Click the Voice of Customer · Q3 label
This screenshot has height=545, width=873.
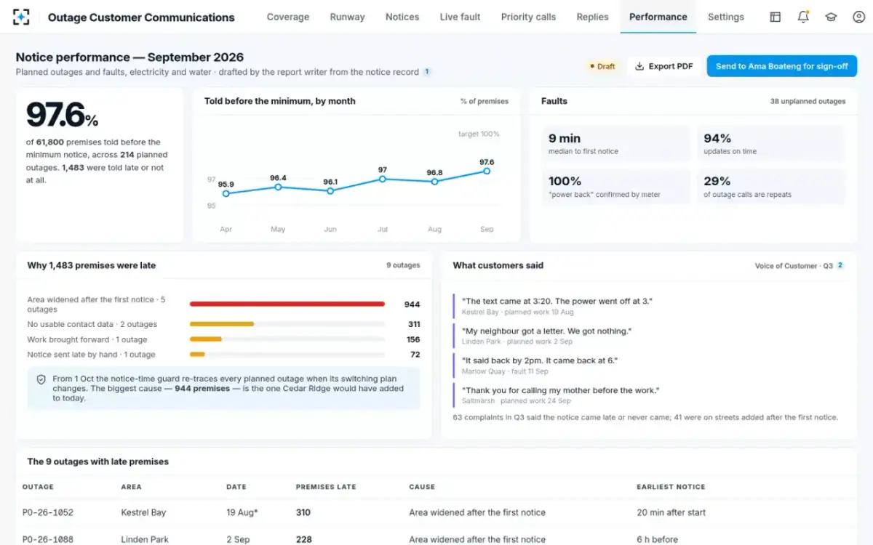794,266
